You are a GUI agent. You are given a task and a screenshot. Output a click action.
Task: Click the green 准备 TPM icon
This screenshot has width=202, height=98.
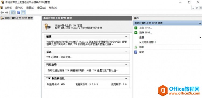click(136, 28)
